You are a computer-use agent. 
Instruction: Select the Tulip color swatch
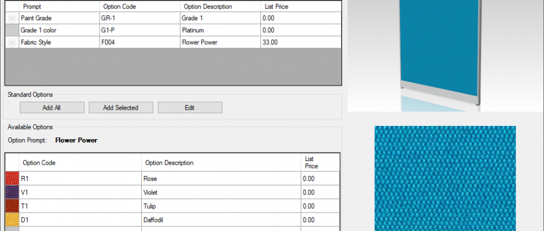pyautogui.click(x=12, y=206)
